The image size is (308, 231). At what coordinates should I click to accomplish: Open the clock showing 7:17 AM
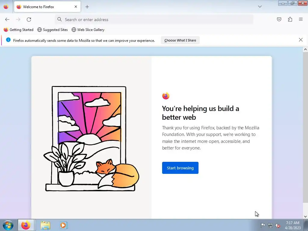click(293, 225)
